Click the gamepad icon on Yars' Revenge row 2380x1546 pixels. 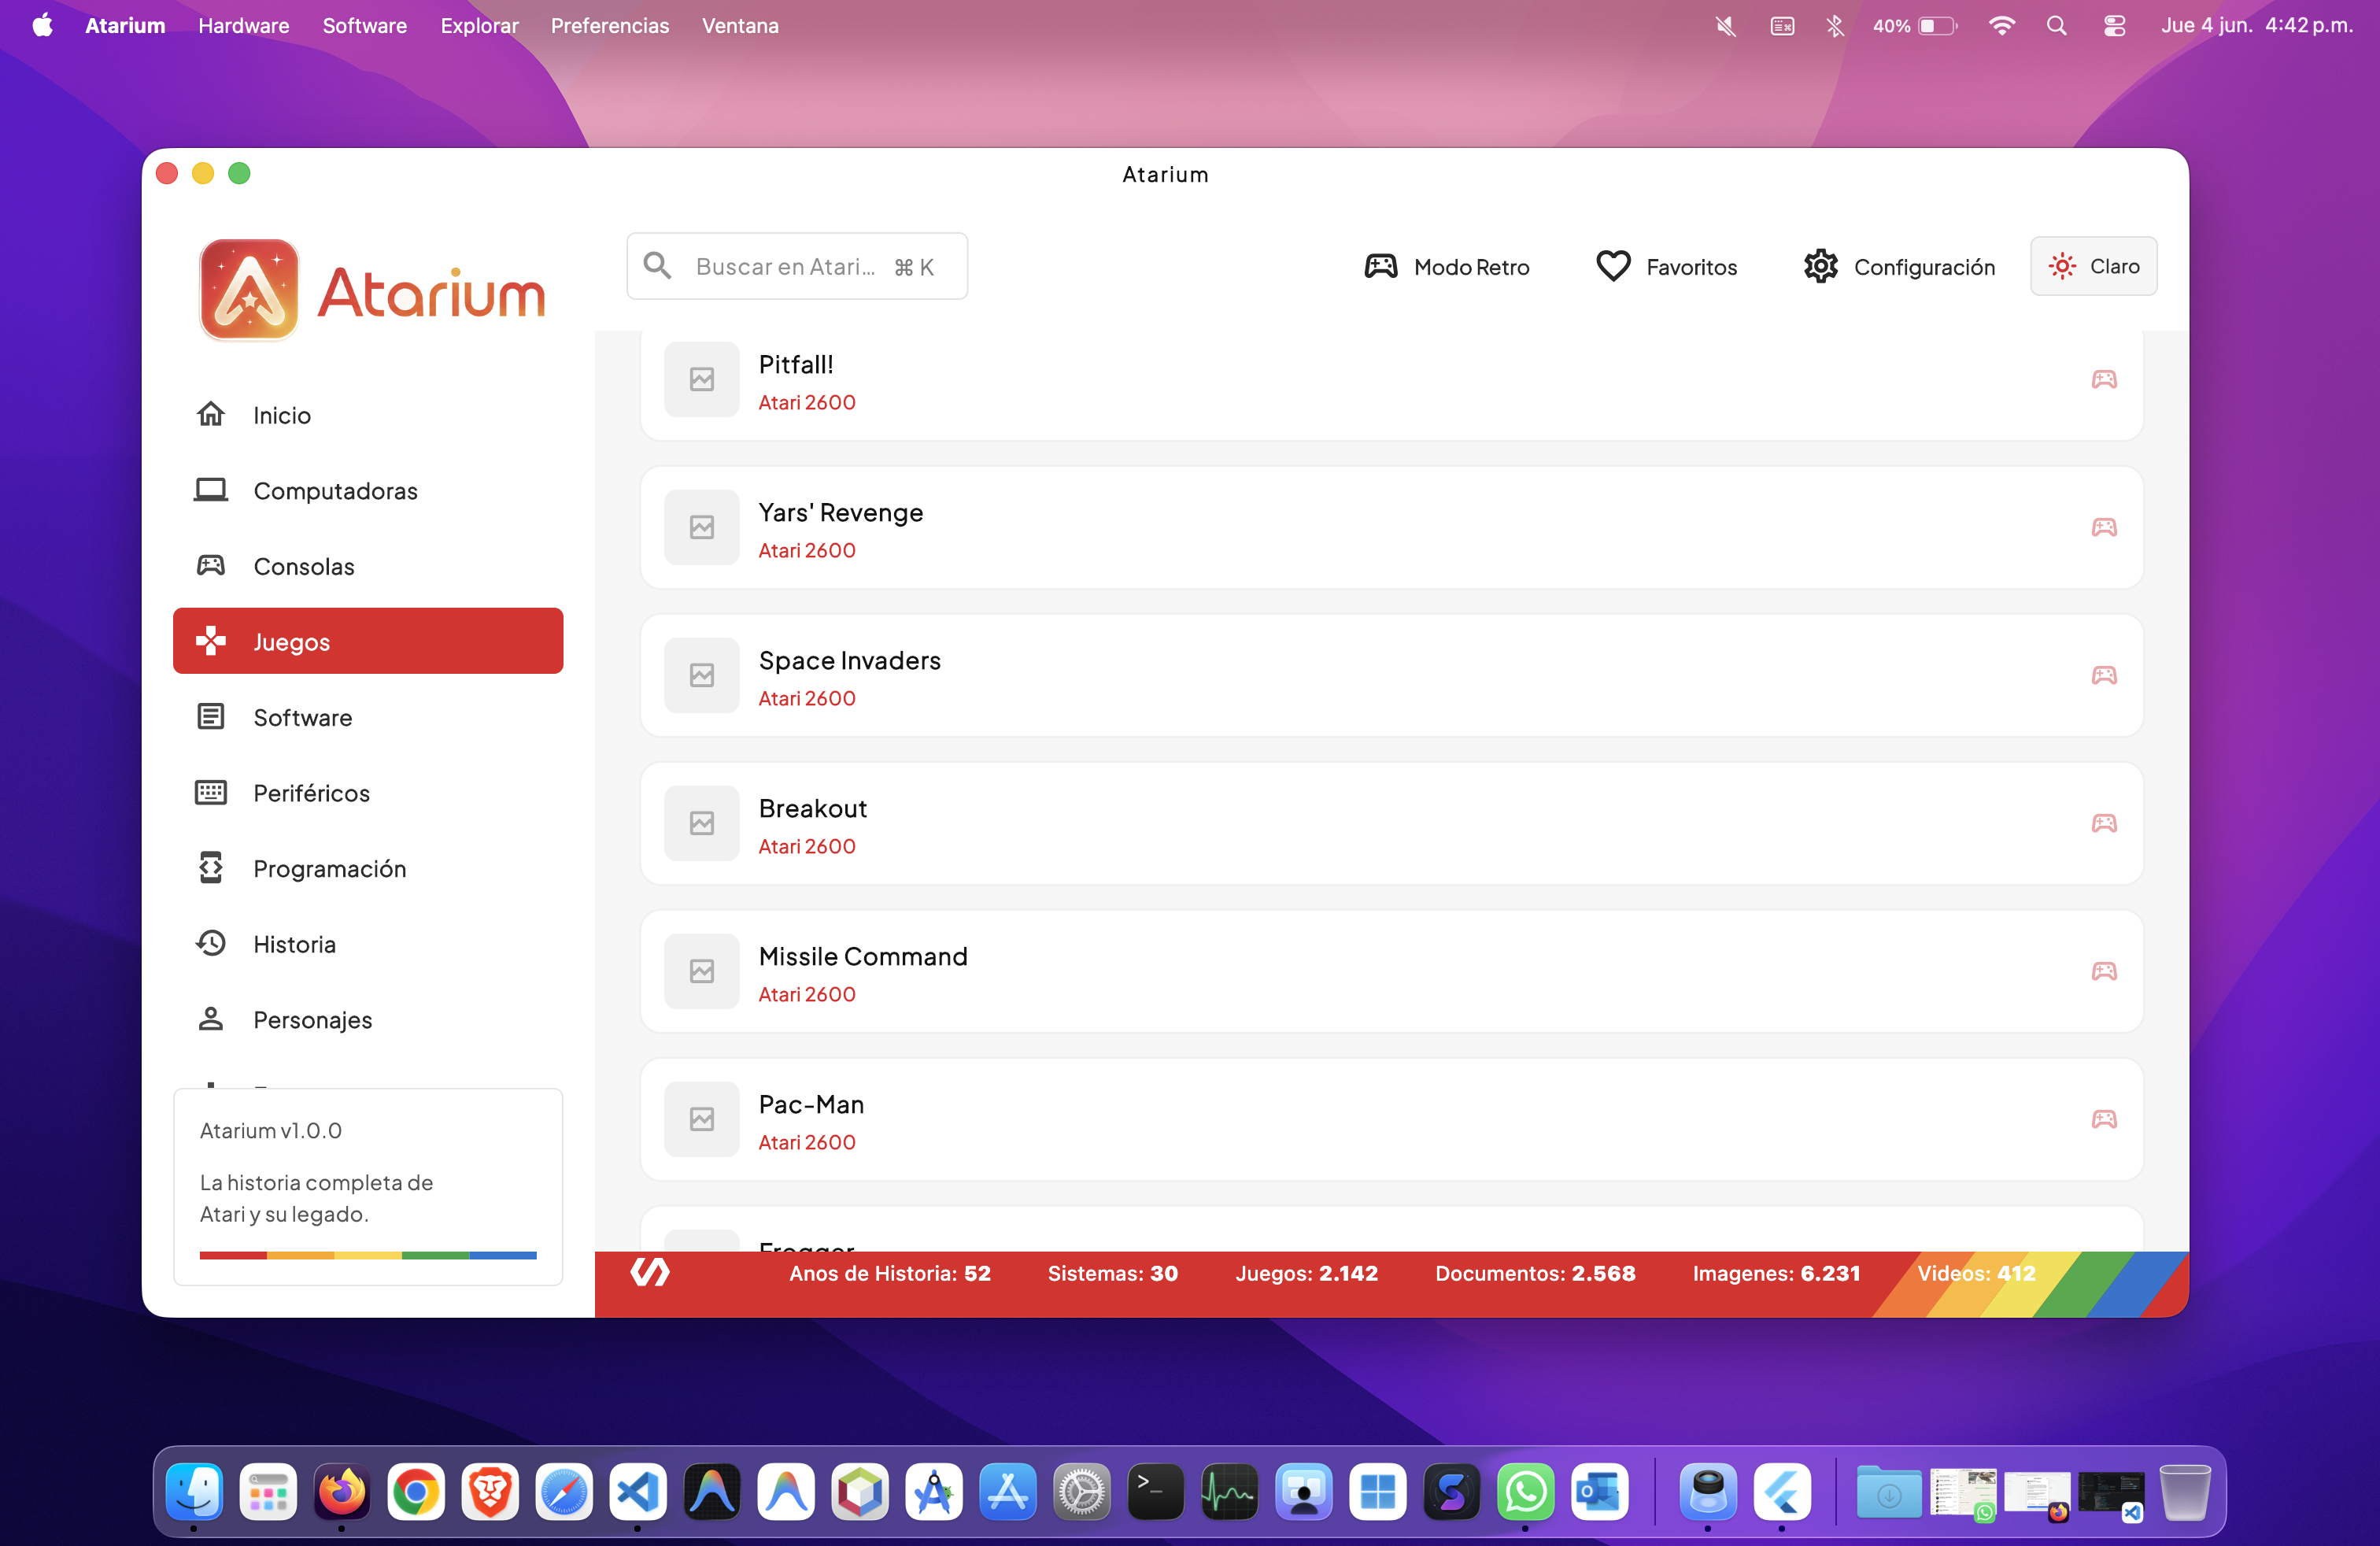[x=2104, y=527]
